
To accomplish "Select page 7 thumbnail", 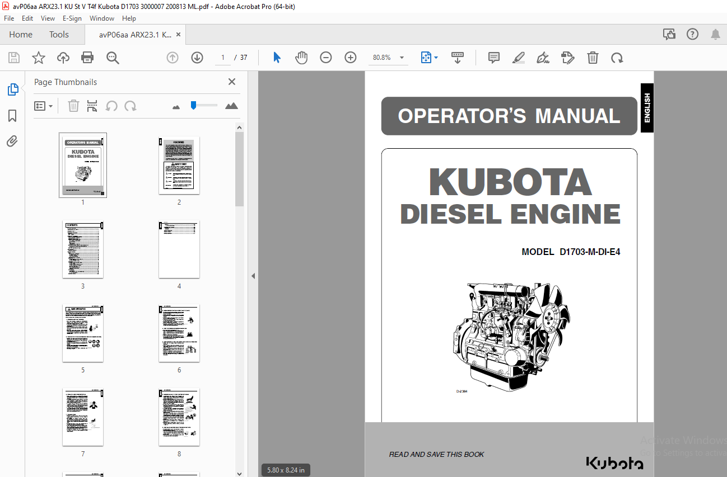I will (83, 417).
